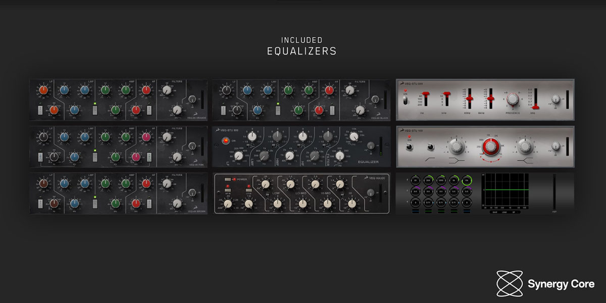Image resolution: width=606 pixels, height=303 pixels.
Task: Click the upper red HF knob on VEQ-4K Black
Action: [329, 90]
